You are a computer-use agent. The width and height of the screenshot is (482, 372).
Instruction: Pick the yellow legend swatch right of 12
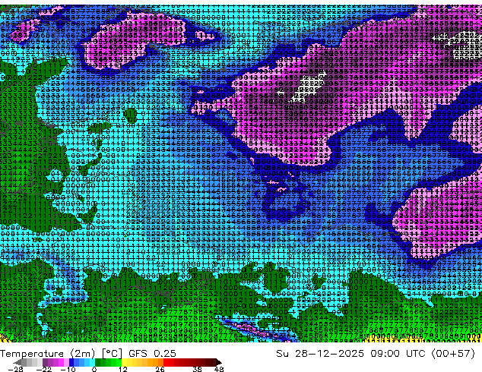click(124, 362)
